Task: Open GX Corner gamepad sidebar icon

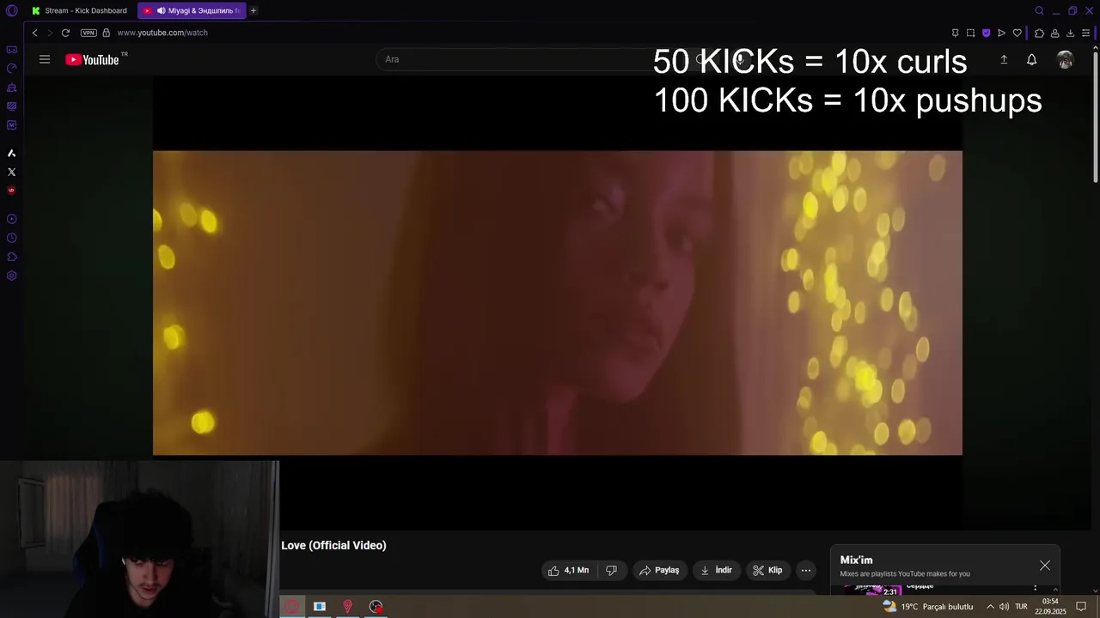Action: (12, 50)
